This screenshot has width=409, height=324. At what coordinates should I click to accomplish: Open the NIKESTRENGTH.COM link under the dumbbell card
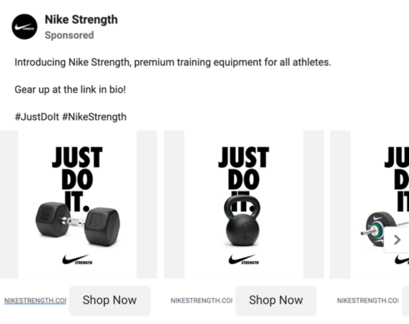click(33, 300)
